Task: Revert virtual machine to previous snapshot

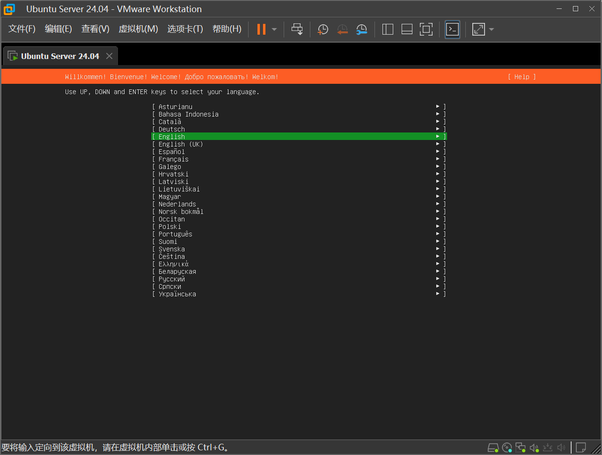Action: [343, 29]
